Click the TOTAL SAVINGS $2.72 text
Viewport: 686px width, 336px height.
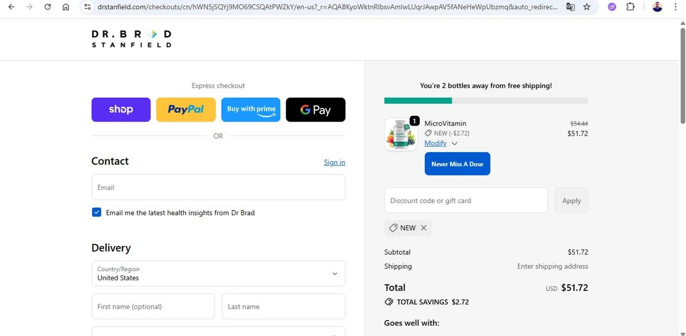tap(433, 302)
